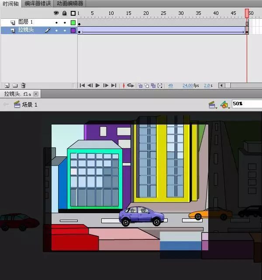Open the 动画编辑器 tab

point(70,3)
